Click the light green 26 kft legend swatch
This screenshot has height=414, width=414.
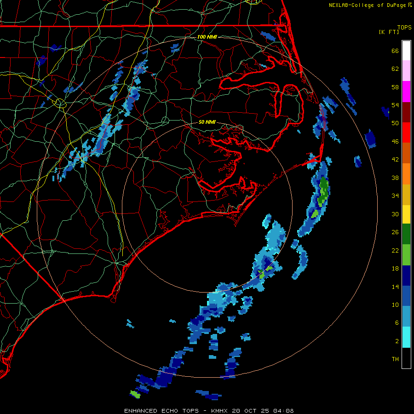[406, 255]
